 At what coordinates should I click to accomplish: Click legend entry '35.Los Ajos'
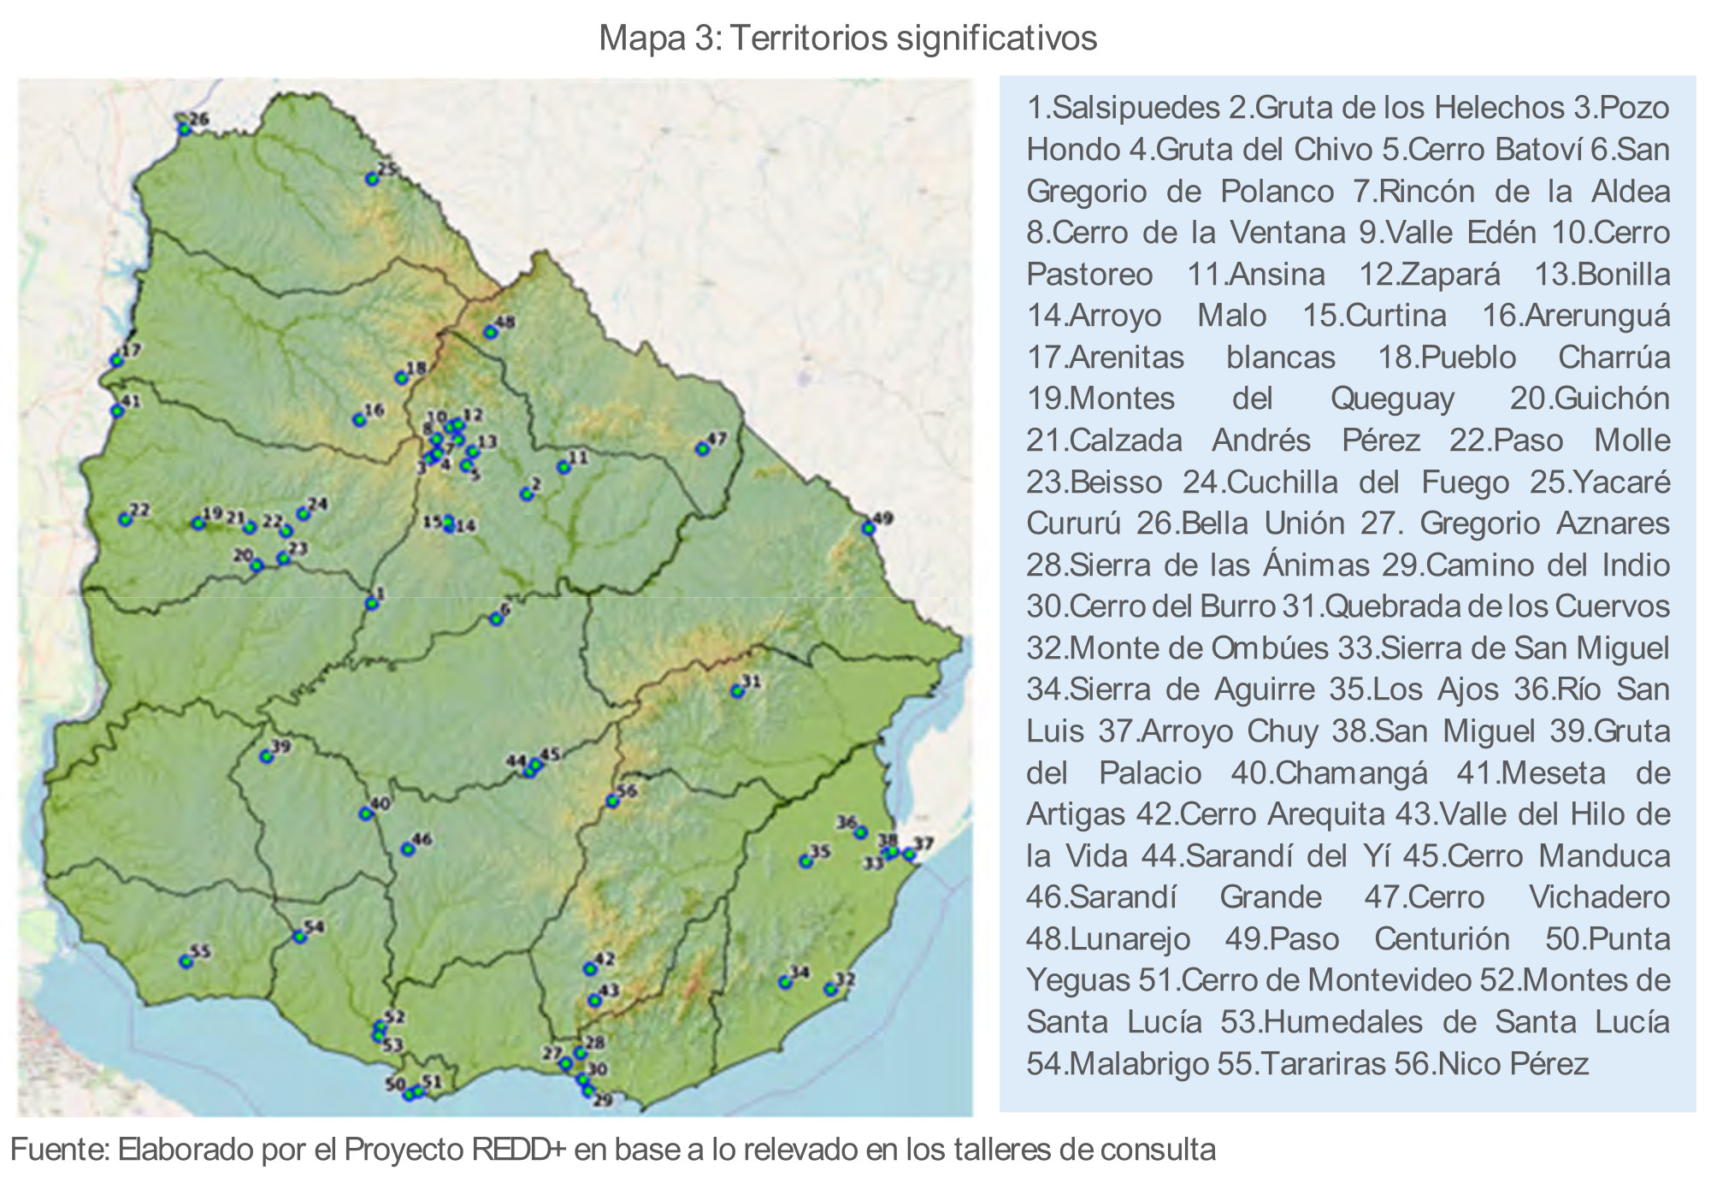point(1414,689)
